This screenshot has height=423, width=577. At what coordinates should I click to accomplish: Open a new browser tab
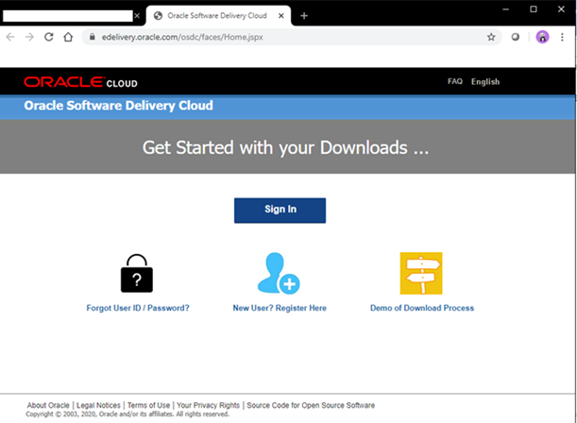304,16
